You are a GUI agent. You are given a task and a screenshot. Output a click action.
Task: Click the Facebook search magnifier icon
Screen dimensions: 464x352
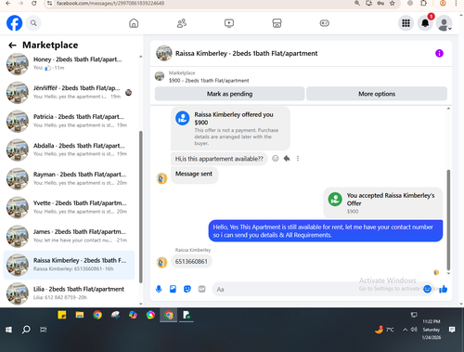[33, 23]
